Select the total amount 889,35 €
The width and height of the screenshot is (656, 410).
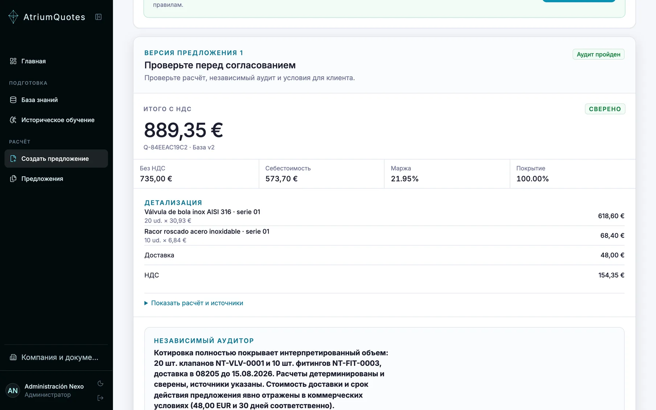tap(184, 130)
